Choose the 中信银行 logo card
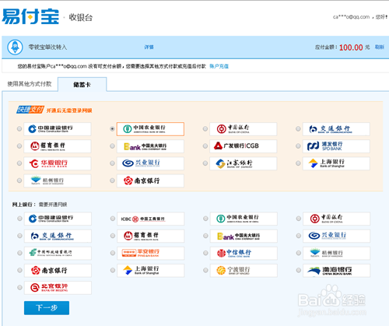 click(244, 253)
